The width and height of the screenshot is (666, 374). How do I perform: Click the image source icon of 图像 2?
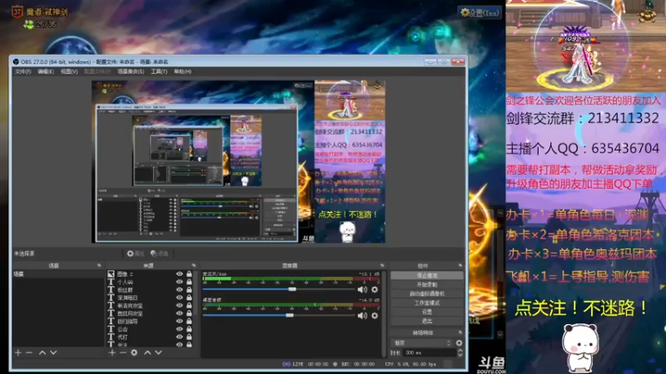pyautogui.click(x=111, y=274)
